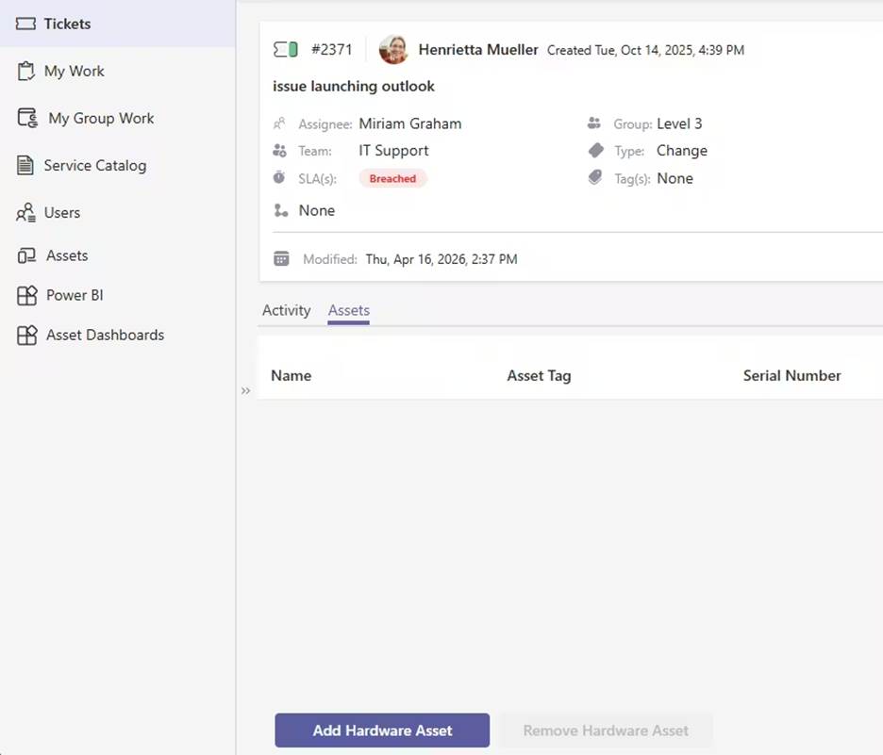This screenshot has height=755, width=883.
Task: Click the Service Catalog document icon
Action: coord(25,165)
